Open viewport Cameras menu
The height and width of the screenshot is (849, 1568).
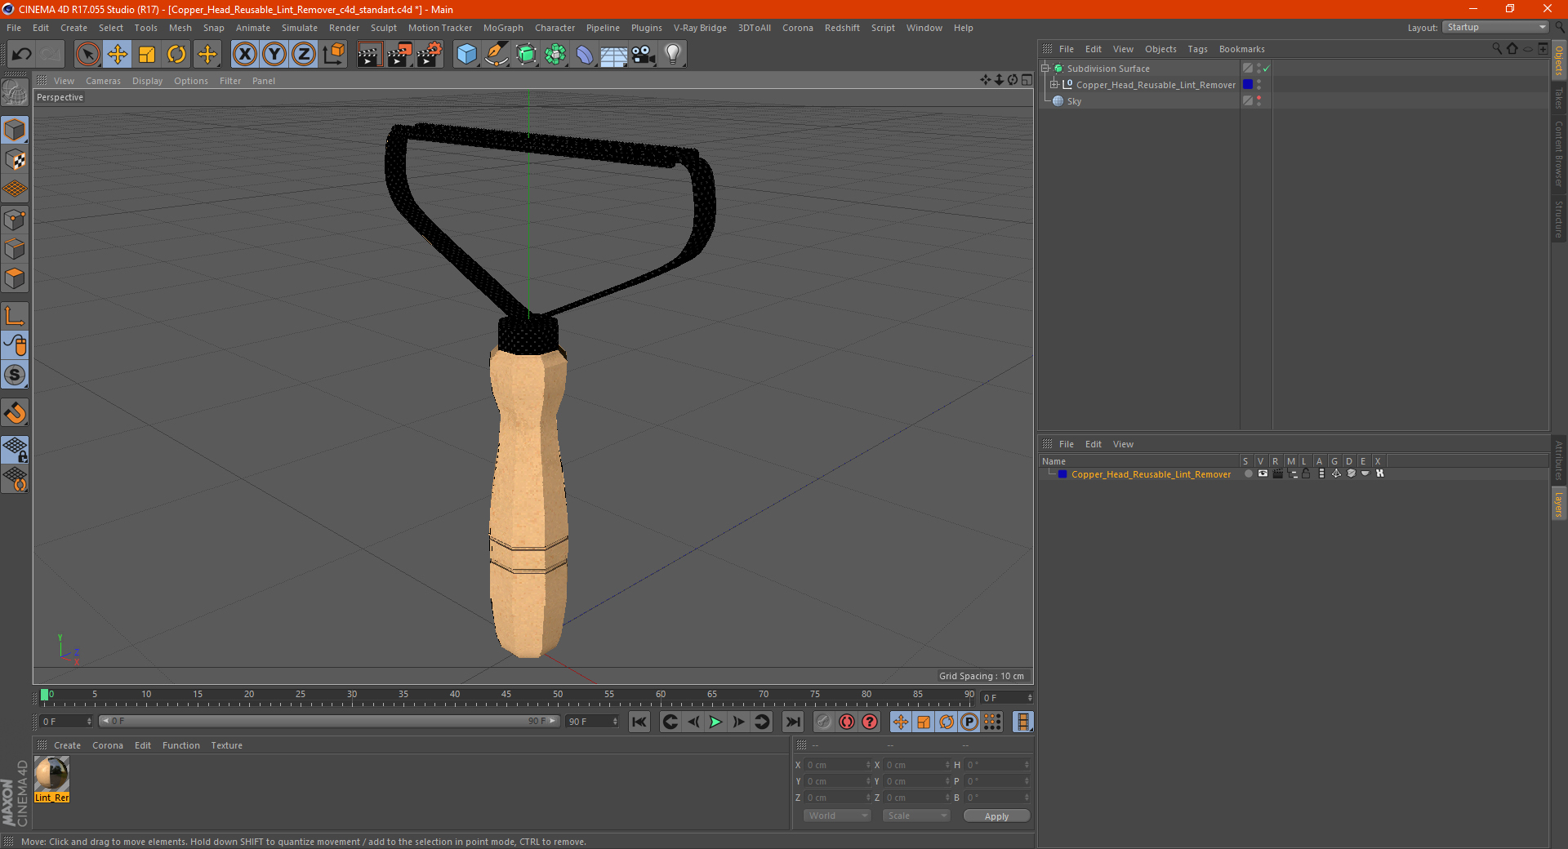coord(103,81)
